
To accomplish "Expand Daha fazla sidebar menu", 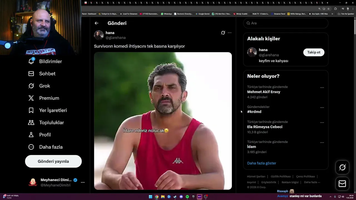I will [45, 147].
